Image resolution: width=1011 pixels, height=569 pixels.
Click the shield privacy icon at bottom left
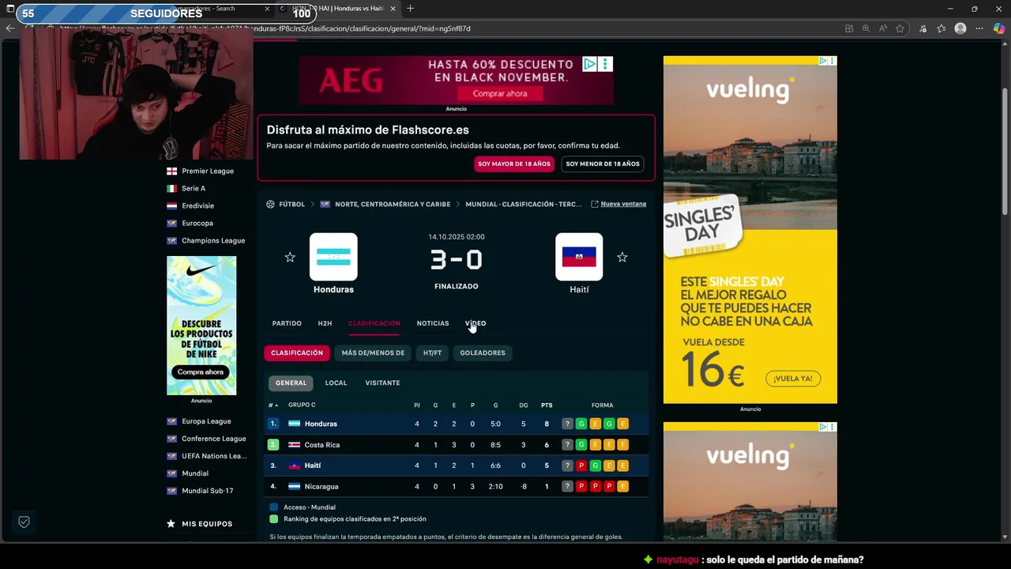pos(24,522)
